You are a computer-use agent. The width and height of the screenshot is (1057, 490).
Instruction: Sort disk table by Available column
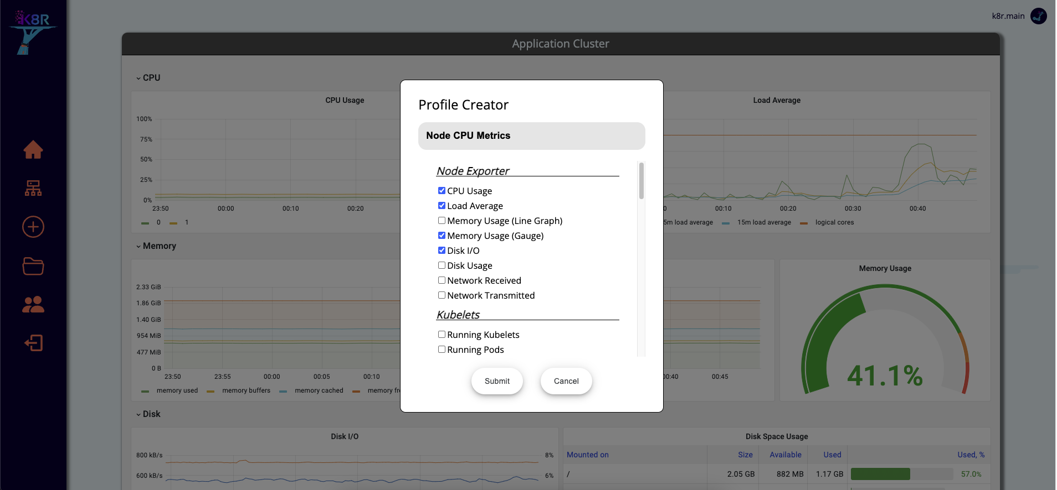(786, 455)
